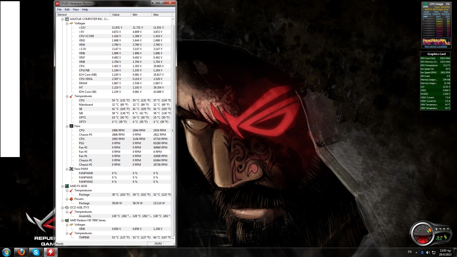The image size is (457, 257).
Task: Click the fan icon beside Fans PWM
Action: tap(71, 169)
